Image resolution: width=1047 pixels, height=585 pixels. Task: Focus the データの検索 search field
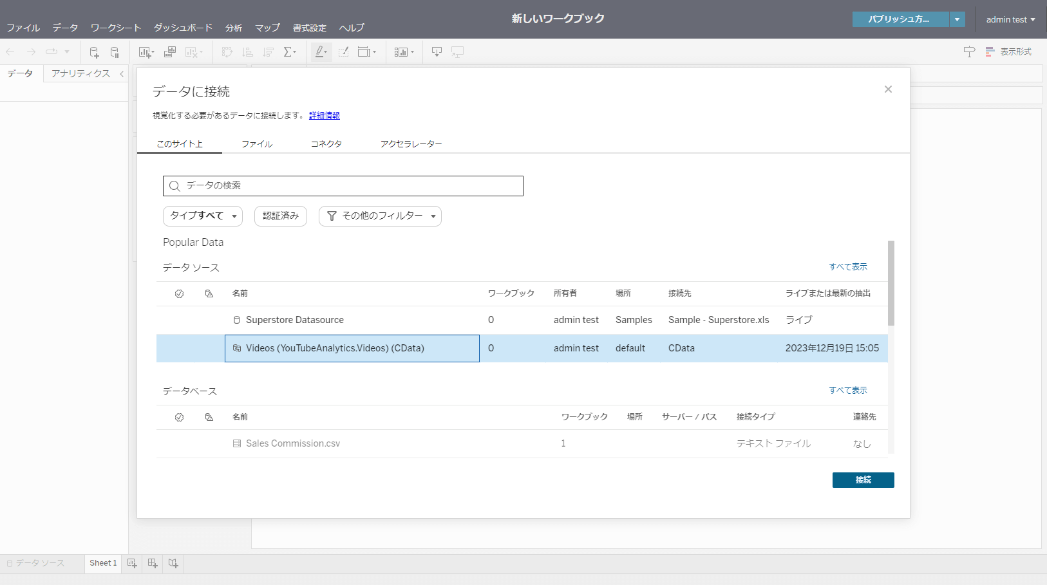point(343,186)
